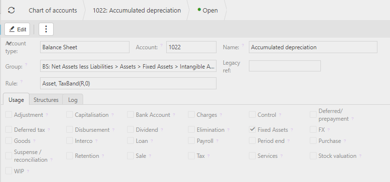The image size is (390, 182).
Task: Enable the Stock valuation checkbox
Action: (x=313, y=155)
